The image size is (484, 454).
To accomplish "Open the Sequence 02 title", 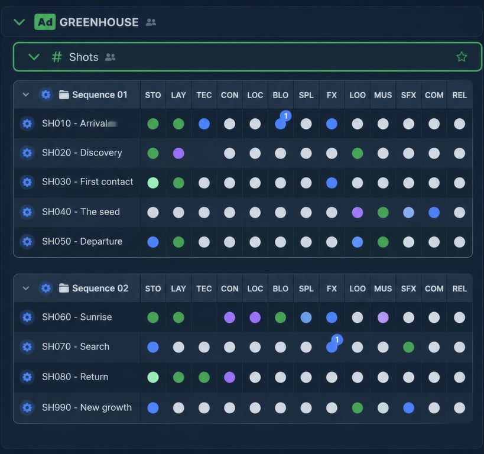I will [100, 288].
